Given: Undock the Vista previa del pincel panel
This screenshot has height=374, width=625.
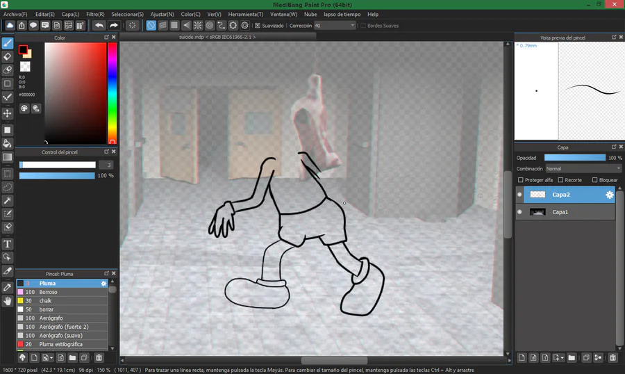Looking at the screenshot, I should coord(614,37).
